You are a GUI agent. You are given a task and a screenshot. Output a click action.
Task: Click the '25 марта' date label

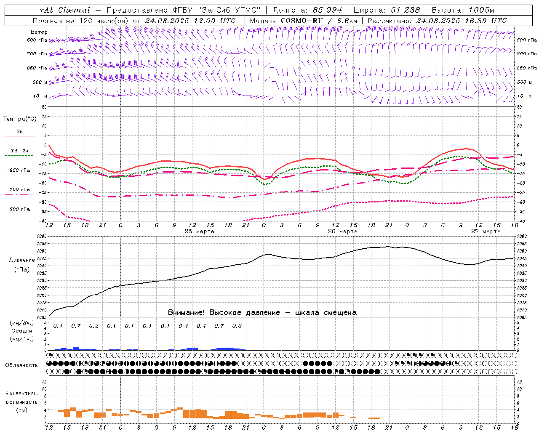click(200, 231)
